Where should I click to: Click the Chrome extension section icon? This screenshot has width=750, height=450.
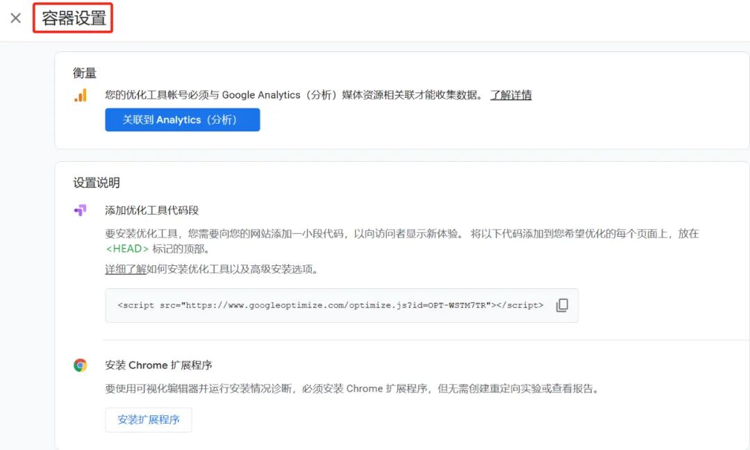(81, 365)
